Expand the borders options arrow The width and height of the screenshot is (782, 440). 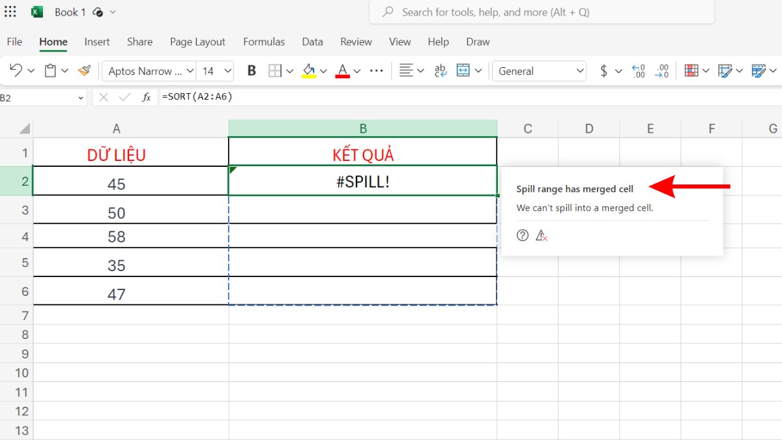pyautogui.click(x=290, y=71)
